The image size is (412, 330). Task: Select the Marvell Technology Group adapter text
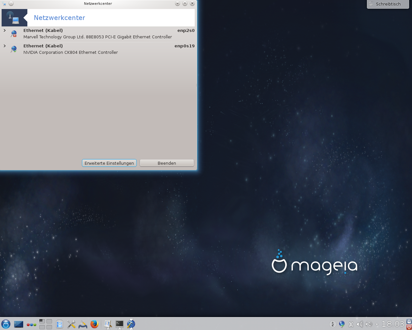(x=98, y=37)
